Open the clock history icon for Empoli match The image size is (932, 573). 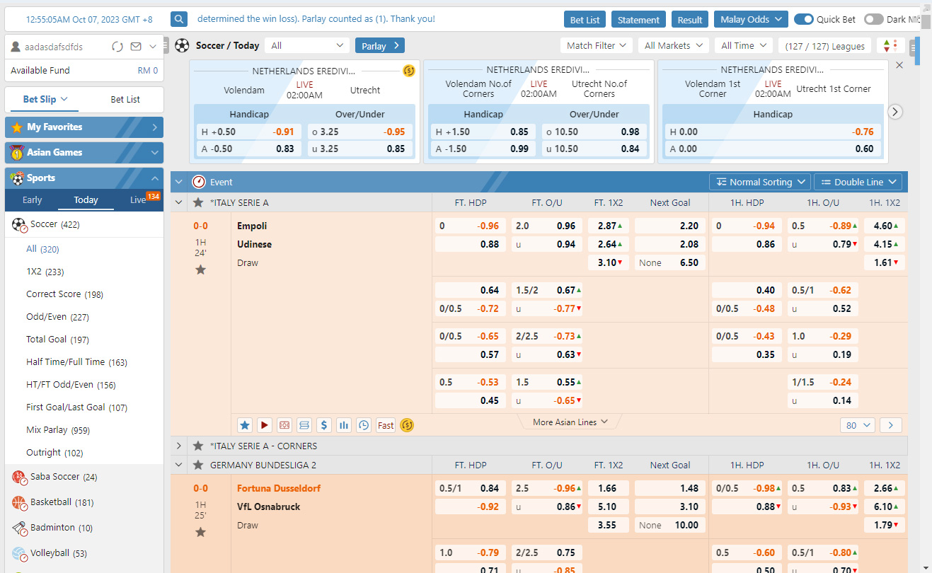click(364, 425)
